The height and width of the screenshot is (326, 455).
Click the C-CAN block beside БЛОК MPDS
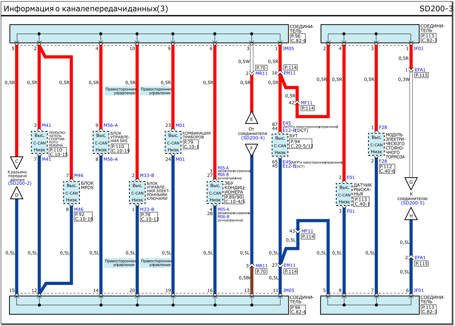tap(71, 193)
